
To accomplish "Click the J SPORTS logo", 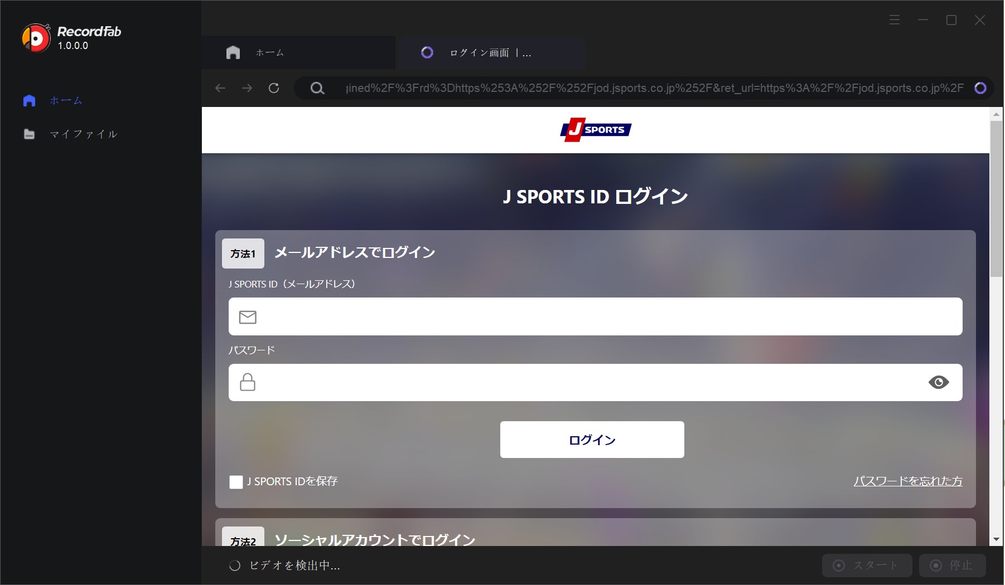I will tap(596, 130).
